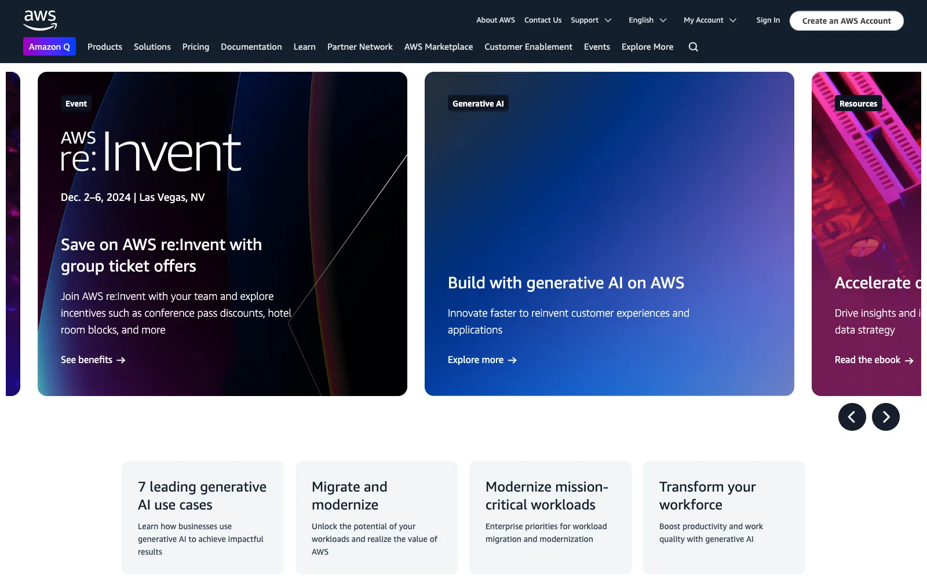Open Modernize mission-critical workloads card
Screen dimensions: 927x579
pyautogui.click(x=550, y=518)
